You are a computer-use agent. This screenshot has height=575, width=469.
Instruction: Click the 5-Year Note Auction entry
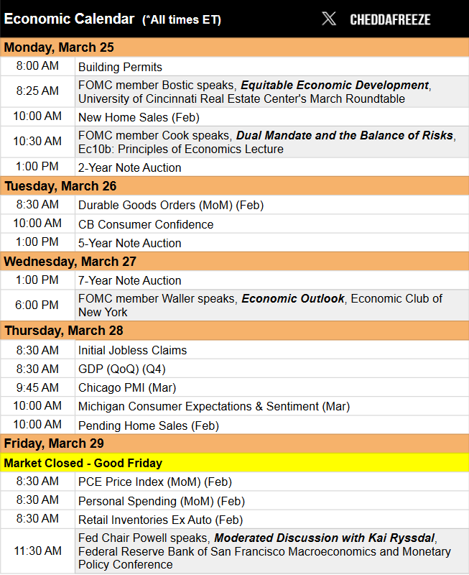tap(130, 243)
